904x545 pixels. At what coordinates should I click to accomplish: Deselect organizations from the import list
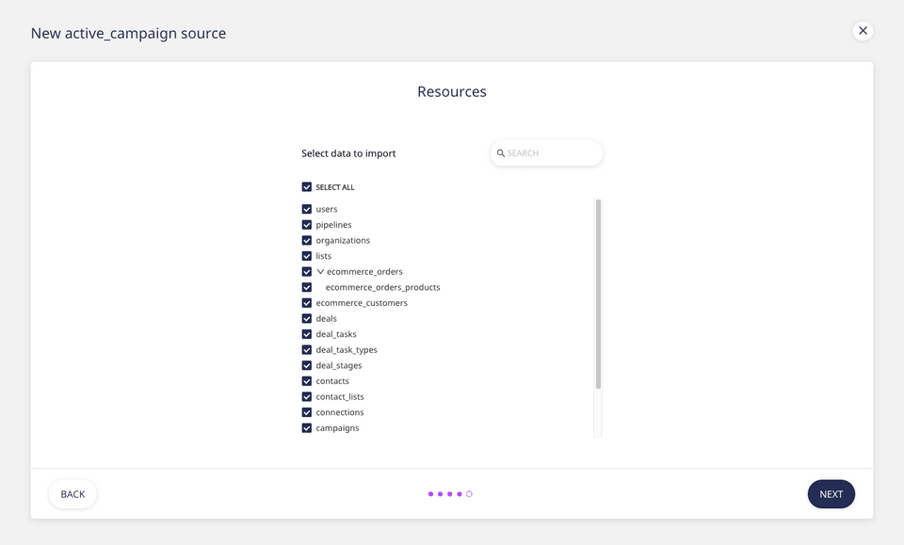tap(306, 240)
